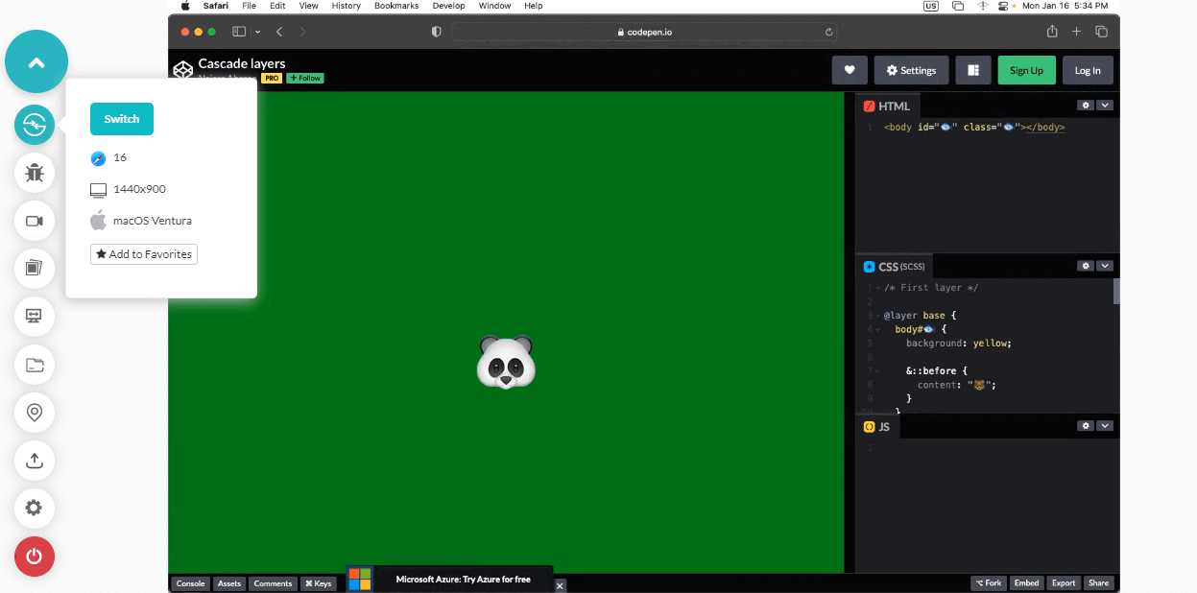Image resolution: width=1197 pixels, height=593 pixels.
Task: Click the red power end session button
Action: tap(35, 556)
